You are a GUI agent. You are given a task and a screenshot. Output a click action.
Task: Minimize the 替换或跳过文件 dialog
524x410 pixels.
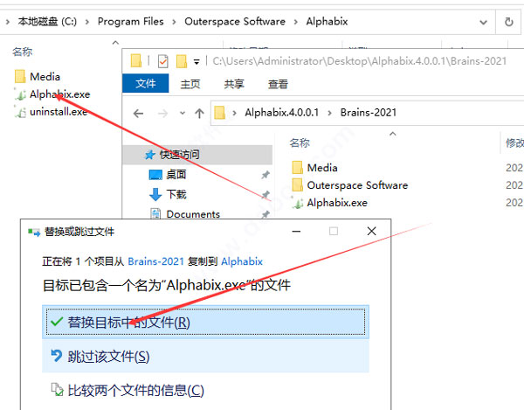296,231
